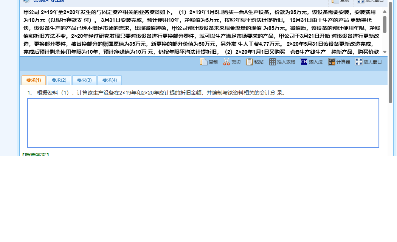The image size is (397, 242).
Task: Click the question text scroll-up arrow
Action: [x=385, y=11]
